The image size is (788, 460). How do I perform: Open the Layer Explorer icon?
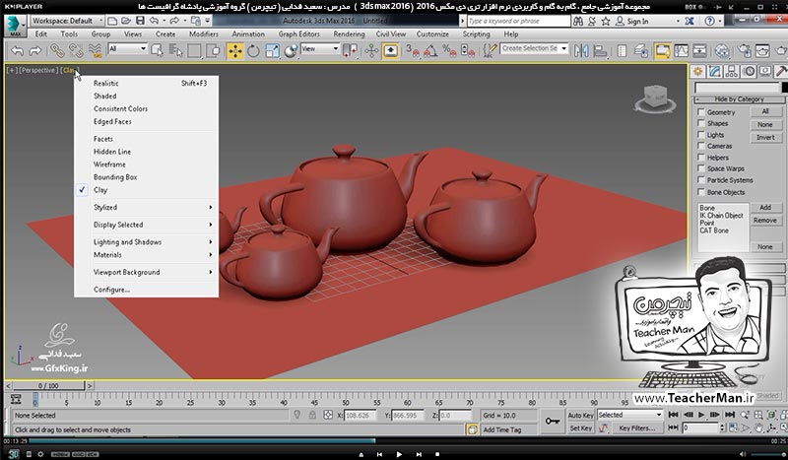[640, 50]
